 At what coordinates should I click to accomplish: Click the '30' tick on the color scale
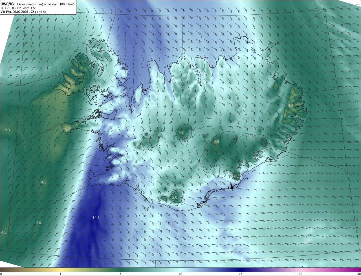click(x=301, y=274)
